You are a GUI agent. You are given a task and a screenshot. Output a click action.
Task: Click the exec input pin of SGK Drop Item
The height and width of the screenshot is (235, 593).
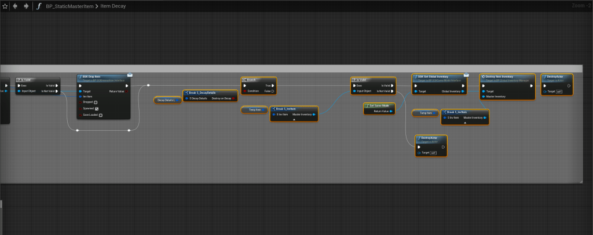coord(80,86)
